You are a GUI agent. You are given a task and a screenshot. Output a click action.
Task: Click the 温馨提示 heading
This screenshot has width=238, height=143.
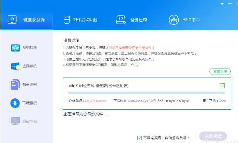pyautogui.click(x=71, y=40)
